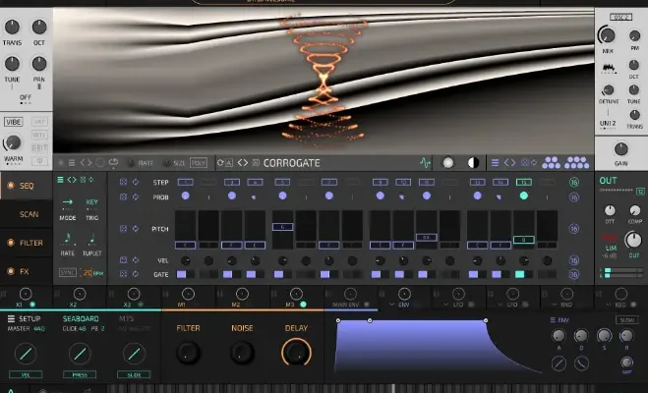Switch to the FILTER tab in sidebar
This screenshot has width=648, height=393.
(x=31, y=242)
